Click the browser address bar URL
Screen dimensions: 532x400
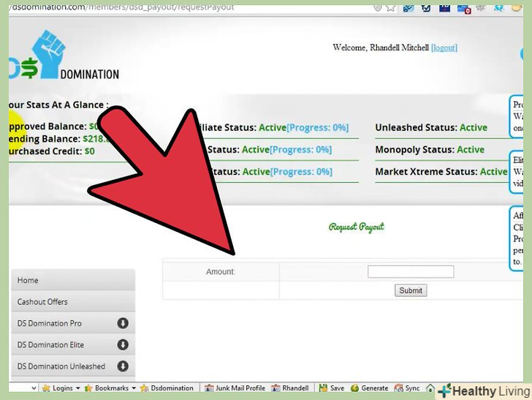point(122,7)
